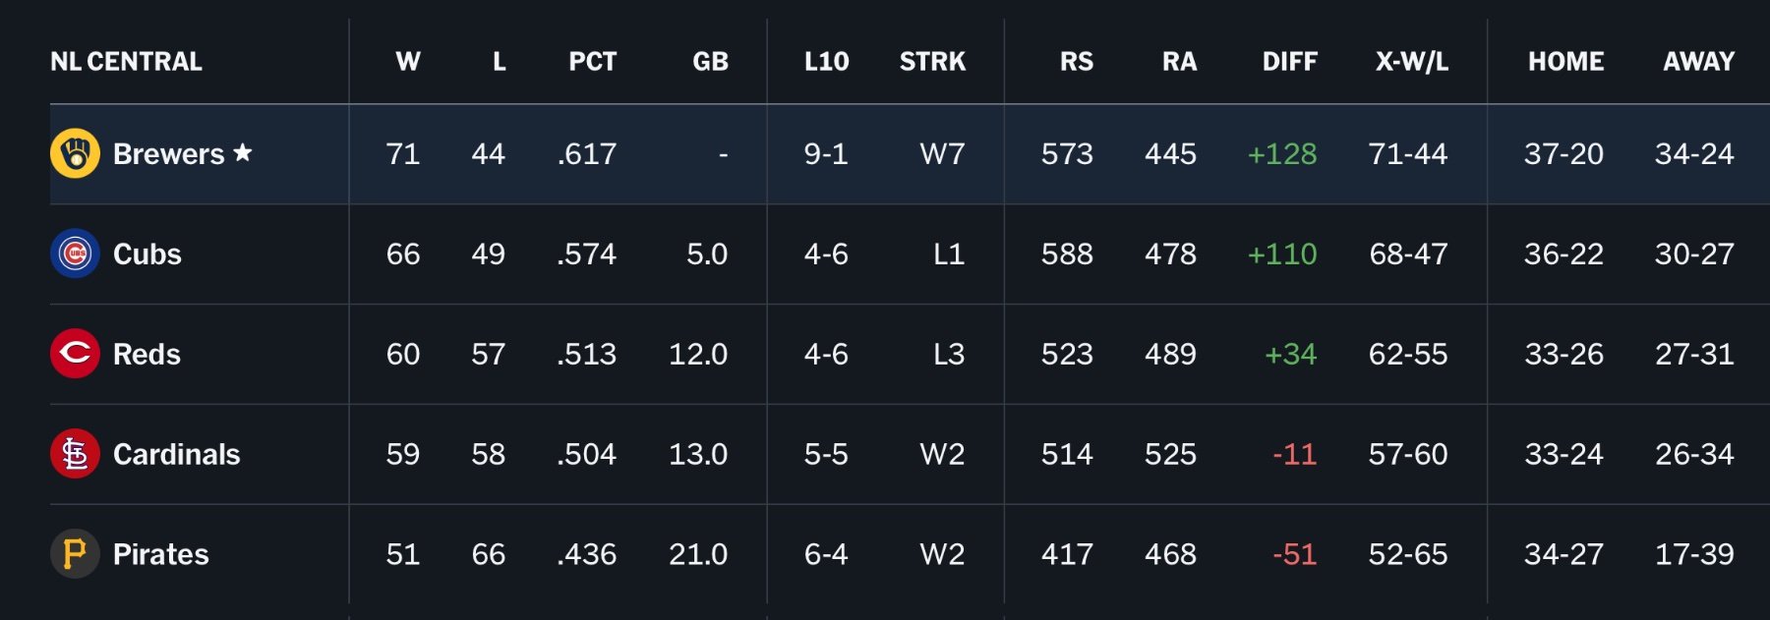The height and width of the screenshot is (620, 1770).
Task: Click the Cardinals team logo
Action: click(x=75, y=454)
